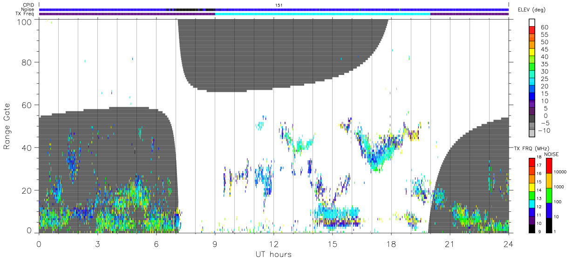Viewport: 572px width, 264px height.
Task: Click UT hours tick label 12
Action: tap(273, 243)
